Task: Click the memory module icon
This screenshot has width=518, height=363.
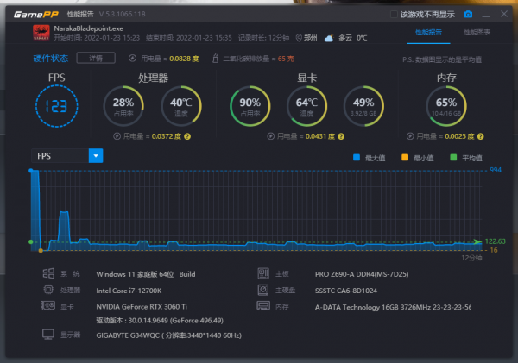Action: click(x=263, y=305)
